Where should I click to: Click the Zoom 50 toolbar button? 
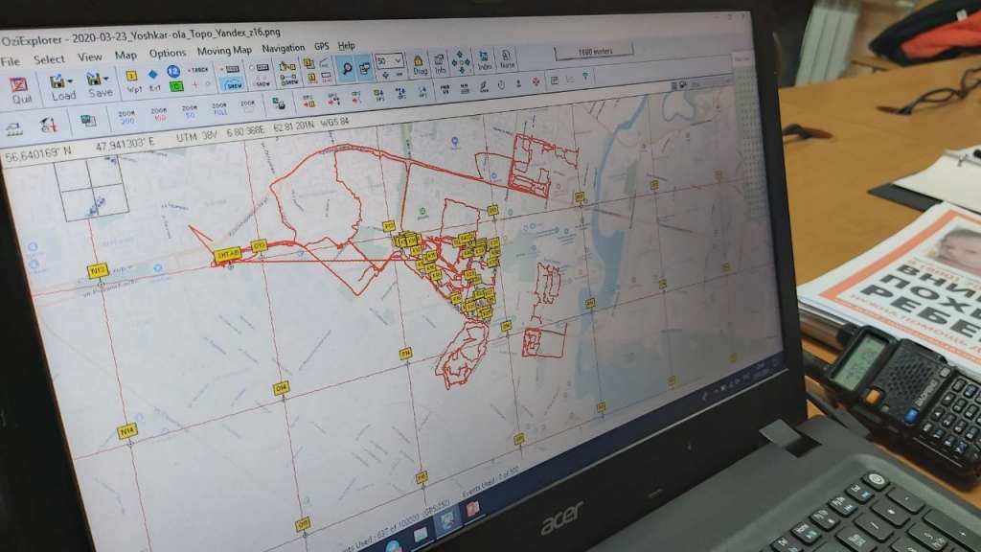190,112
